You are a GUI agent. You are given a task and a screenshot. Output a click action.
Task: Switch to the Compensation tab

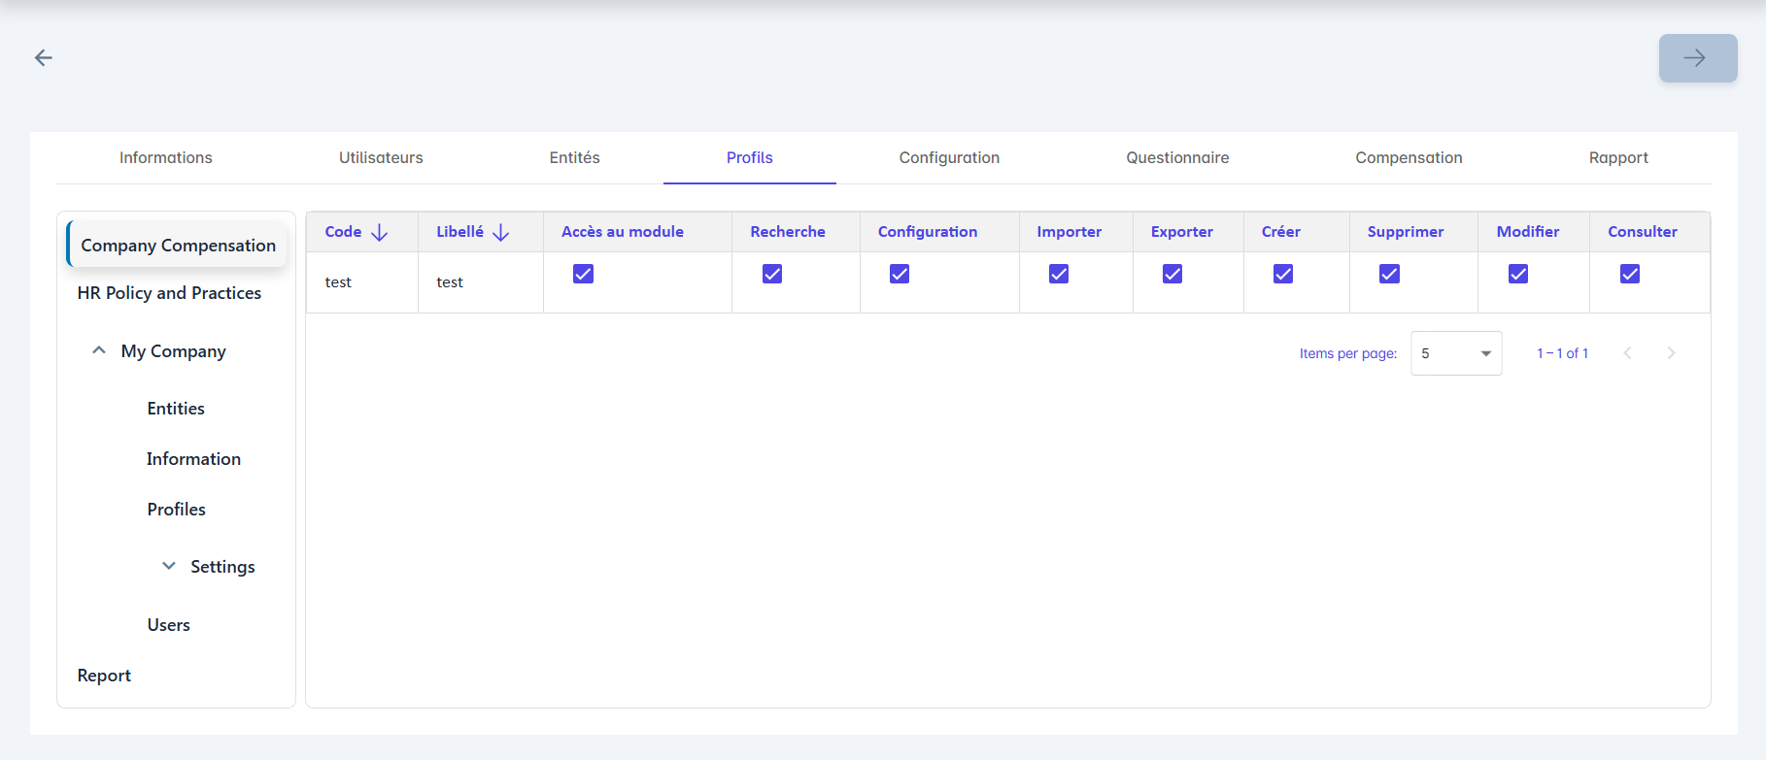click(1409, 158)
